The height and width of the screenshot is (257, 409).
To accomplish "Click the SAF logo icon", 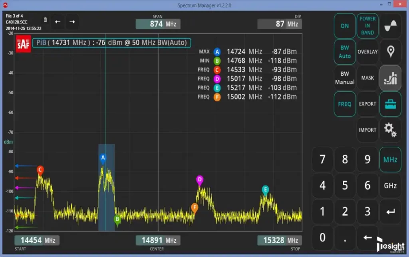I will click(23, 44).
